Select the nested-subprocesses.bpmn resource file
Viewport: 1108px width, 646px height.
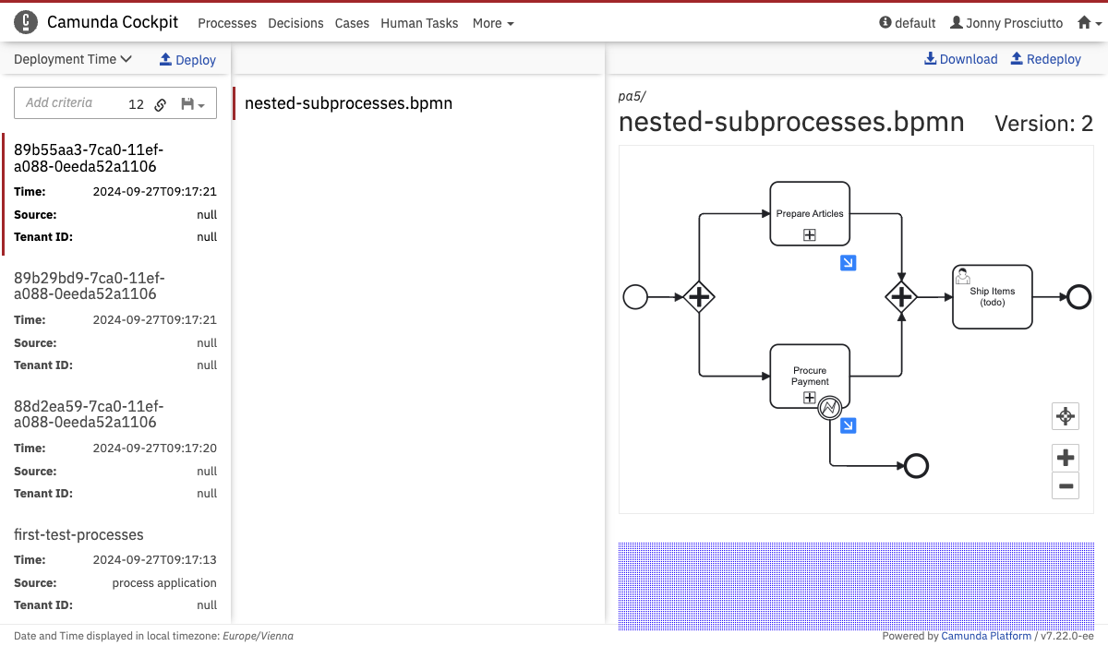pyautogui.click(x=348, y=103)
